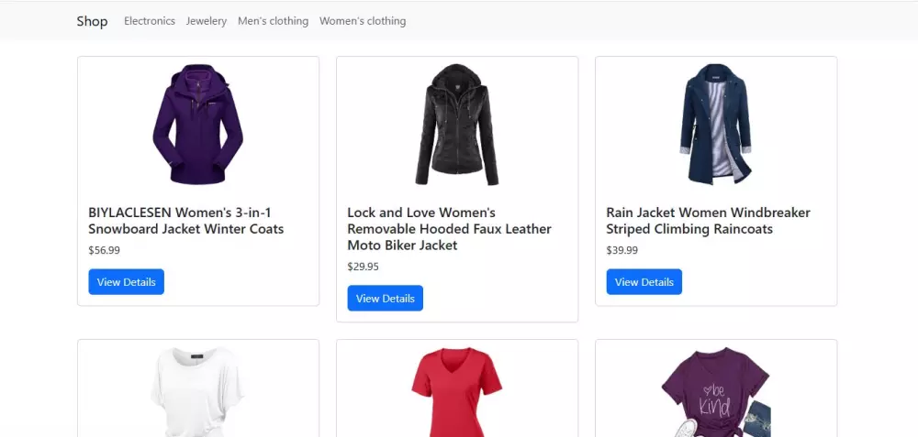The height and width of the screenshot is (437, 918).
Task: Click the $56.99 price text
Action: coord(104,250)
